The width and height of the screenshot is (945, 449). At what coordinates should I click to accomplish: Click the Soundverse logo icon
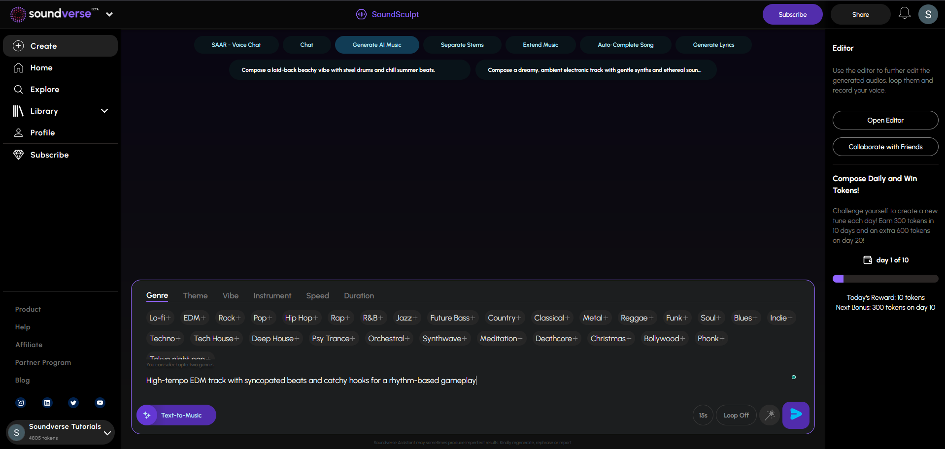pos(18,14)
